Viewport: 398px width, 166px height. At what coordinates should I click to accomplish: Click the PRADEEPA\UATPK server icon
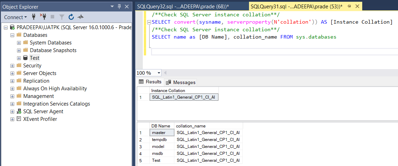[12, 27]
